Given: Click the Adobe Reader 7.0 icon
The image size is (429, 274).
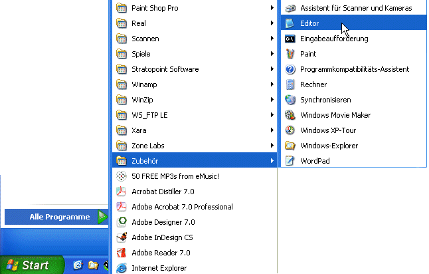Looking at the screenshot, I should point(121,253).
